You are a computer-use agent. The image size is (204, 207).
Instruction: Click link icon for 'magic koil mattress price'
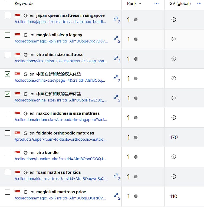pos(116,195)
